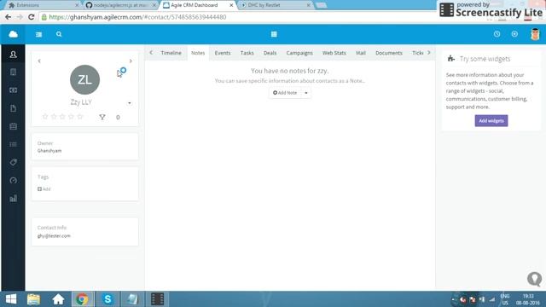Set two-star rating for contact

coord(54,117)
